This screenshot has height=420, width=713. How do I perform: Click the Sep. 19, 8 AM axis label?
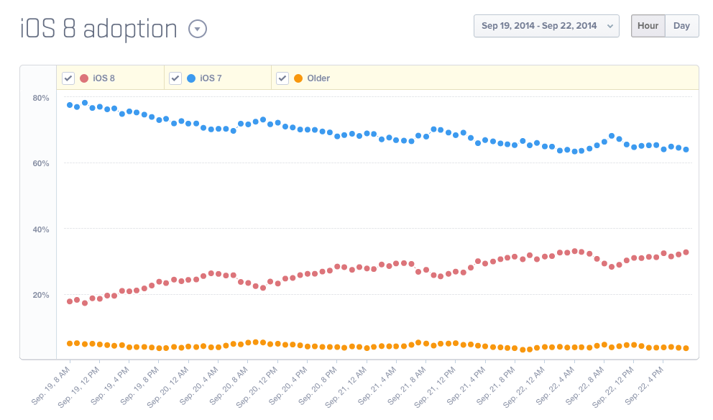[x=52, y=387]
